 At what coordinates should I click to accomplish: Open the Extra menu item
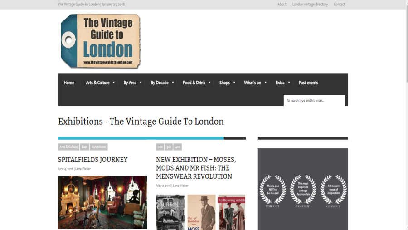(280, 83)
